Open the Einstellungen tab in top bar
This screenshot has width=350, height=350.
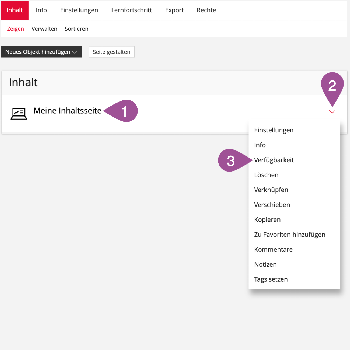coord(79,10)
